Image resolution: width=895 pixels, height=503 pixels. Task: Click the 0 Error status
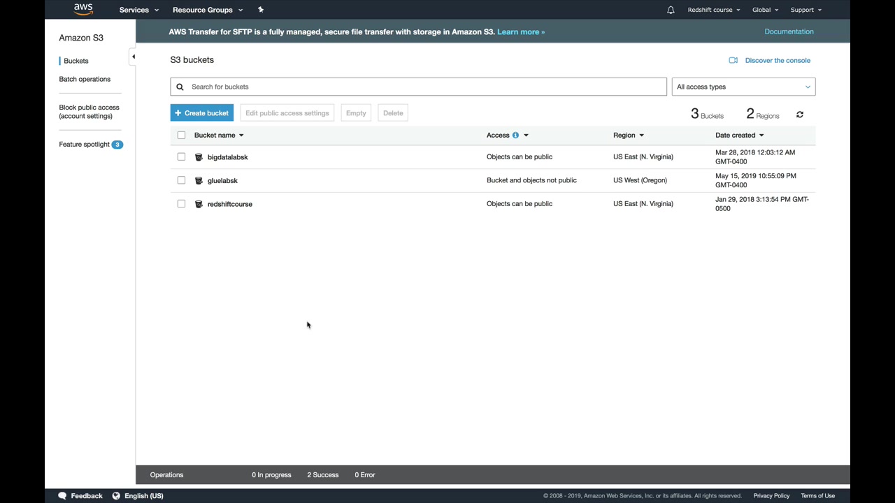pyautogui.click(x=364, y=475)
